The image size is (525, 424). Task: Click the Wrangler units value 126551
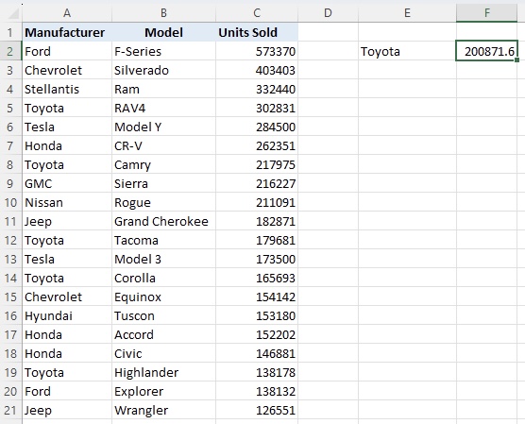(257, 410)
